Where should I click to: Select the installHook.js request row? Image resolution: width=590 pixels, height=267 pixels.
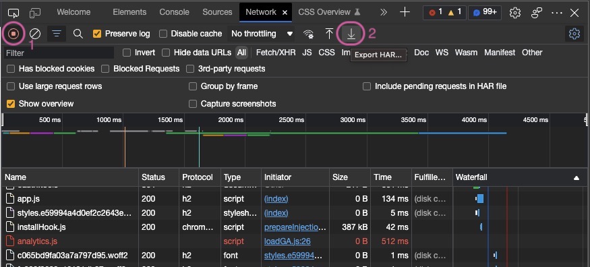(x=295, y=227)
